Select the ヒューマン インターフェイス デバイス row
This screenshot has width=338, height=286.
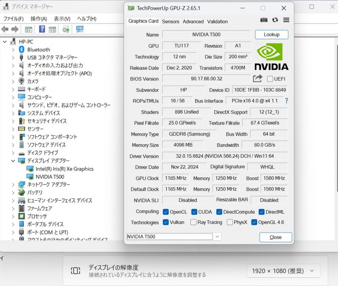(x=59, y=200)
